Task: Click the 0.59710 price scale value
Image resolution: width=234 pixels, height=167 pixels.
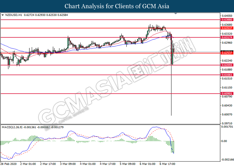Action: pos(227,124)
